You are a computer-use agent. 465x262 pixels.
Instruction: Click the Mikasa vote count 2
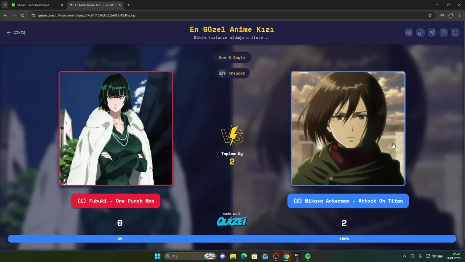[344, 223]
